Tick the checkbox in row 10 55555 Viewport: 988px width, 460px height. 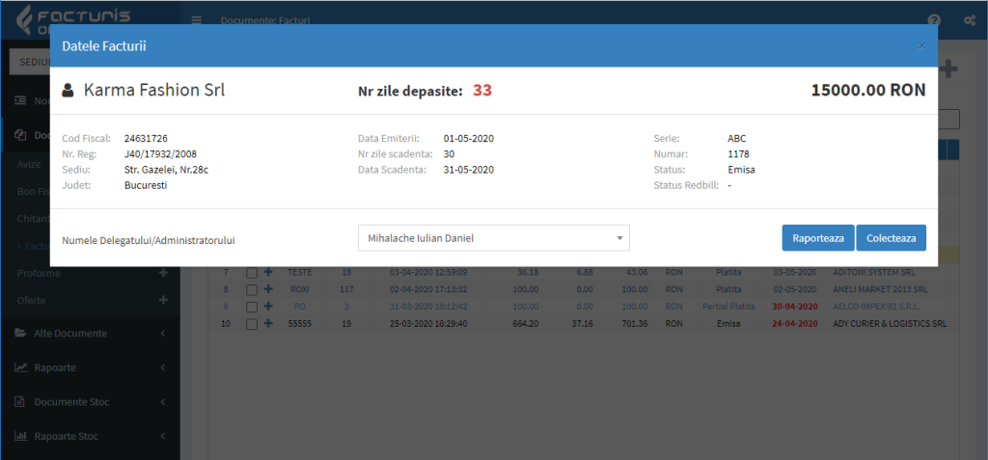click(252, 324)
